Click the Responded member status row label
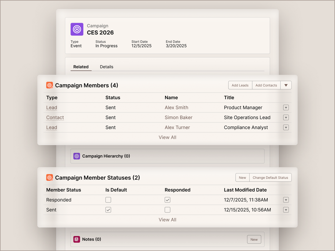Screen dimensions: 335x251 (x=59, y=200)
